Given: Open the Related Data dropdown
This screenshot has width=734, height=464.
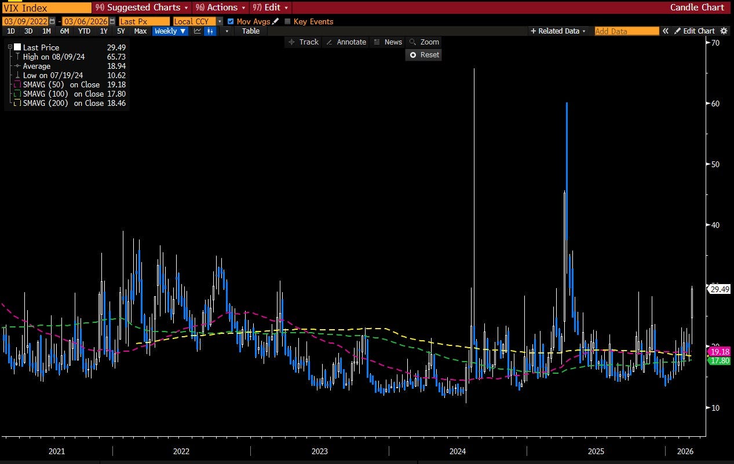Looking at the screenshot, I should coord(558,31).
